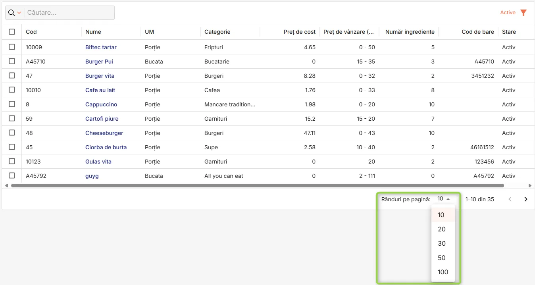
Task: Open Cafe au lait product link
Action: (x=100, y=90)
